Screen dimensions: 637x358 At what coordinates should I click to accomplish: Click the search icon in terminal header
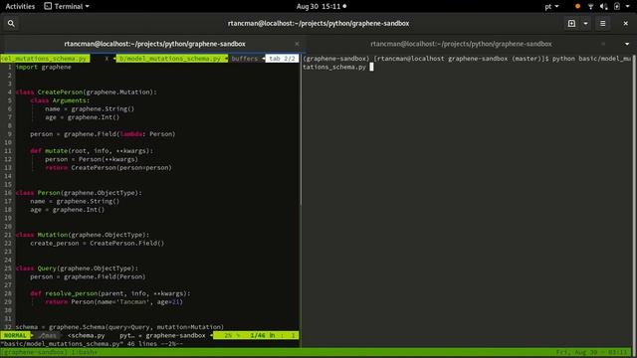(11, 24)
